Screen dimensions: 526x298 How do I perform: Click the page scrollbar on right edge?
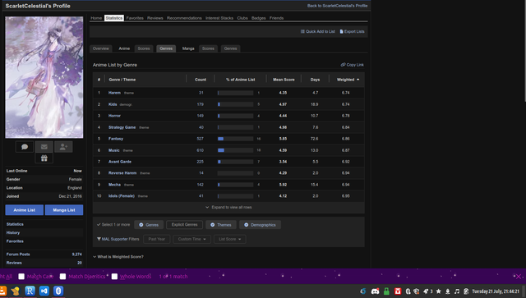click(524, 50)
